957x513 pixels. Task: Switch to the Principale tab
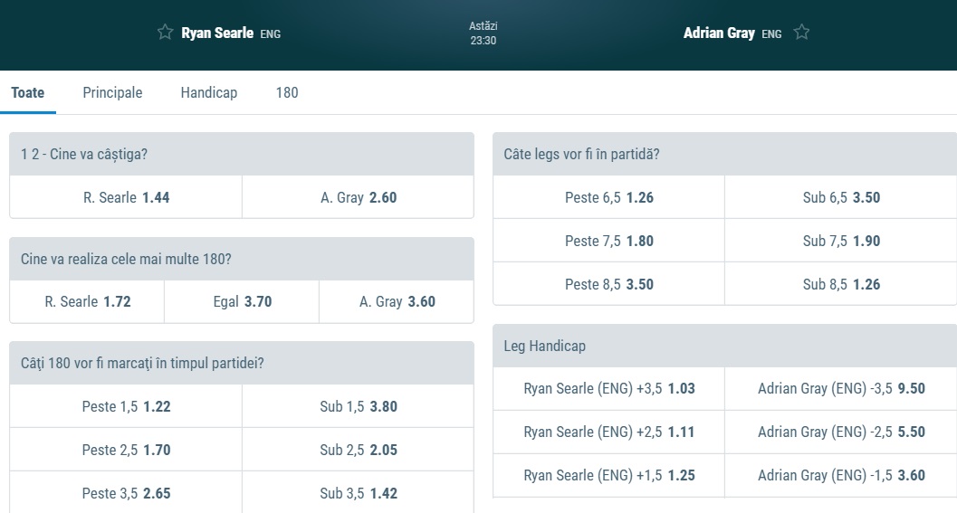coord(112,92)
